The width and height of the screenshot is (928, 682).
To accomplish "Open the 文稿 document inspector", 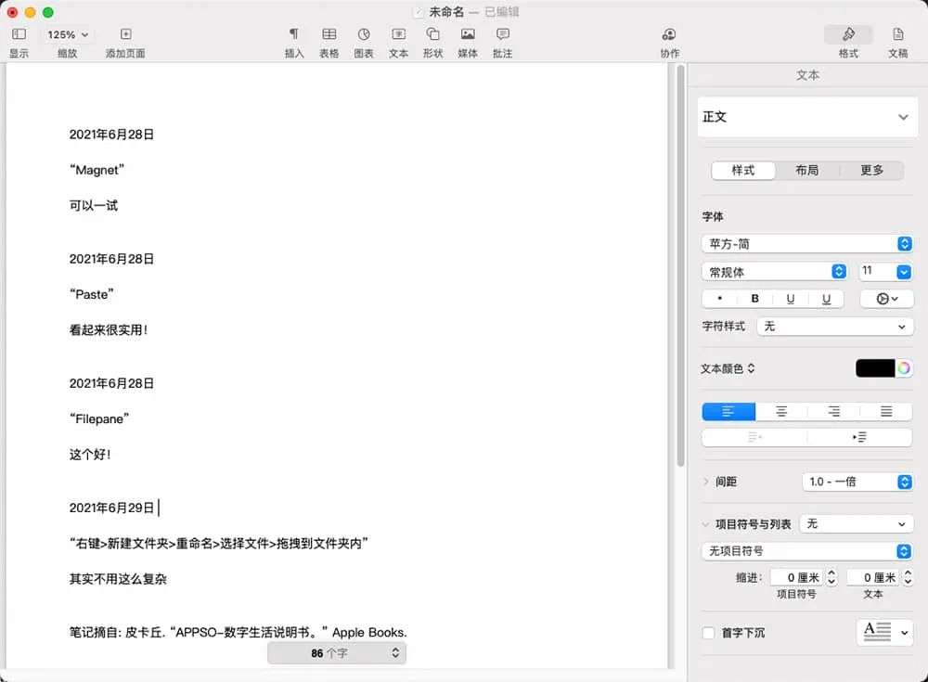I will [x=897, y=34].
